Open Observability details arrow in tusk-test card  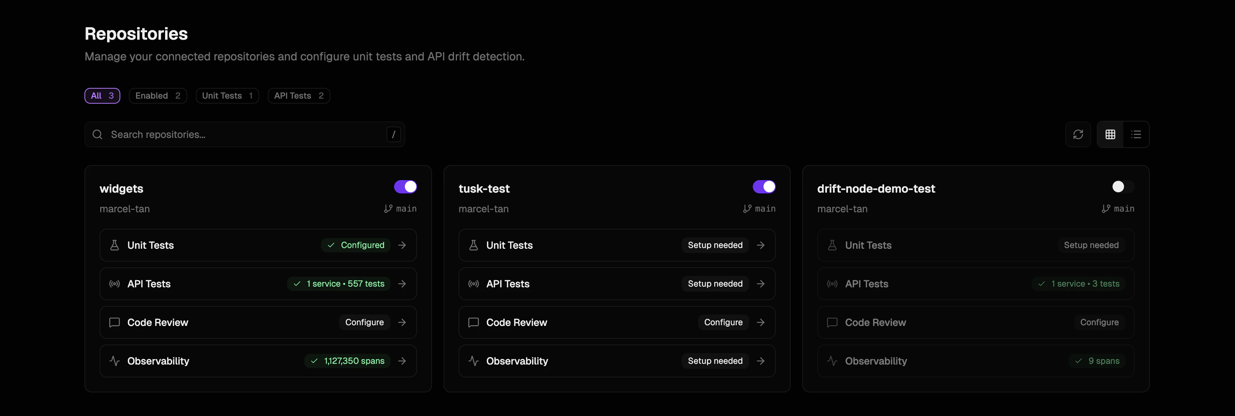click(761, 361)
